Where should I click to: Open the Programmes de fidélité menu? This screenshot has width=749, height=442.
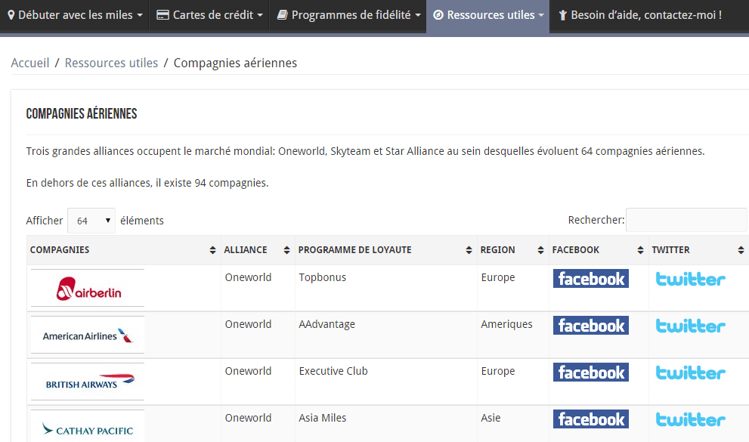tap(348, 15)
